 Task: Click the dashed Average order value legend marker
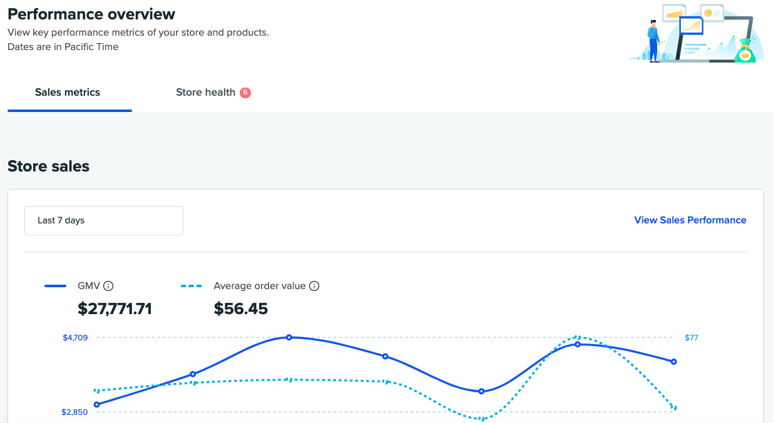(192, 285)
